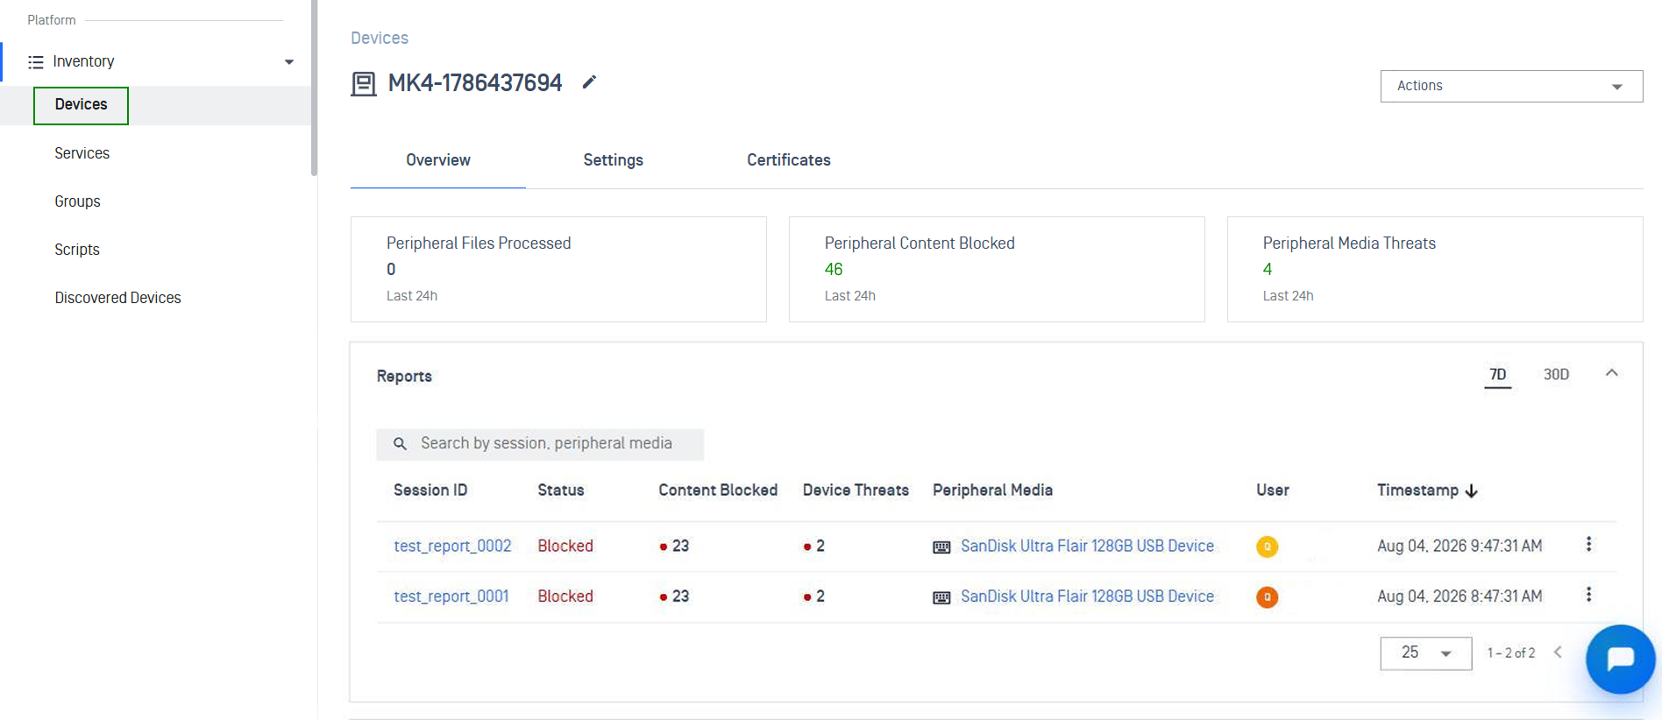Open Services in the sidebar
The image size is (1676, 720).
pyautogui.click(x=82, y=153)
